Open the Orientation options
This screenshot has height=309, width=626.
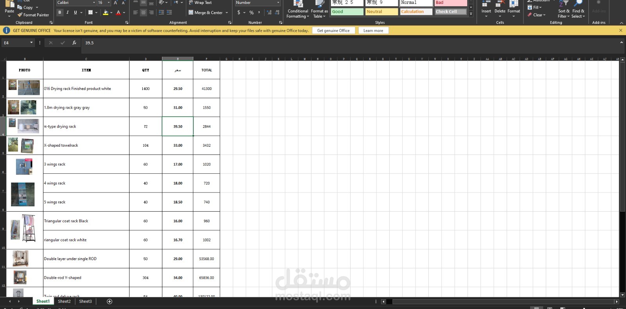tap(163, 2)
